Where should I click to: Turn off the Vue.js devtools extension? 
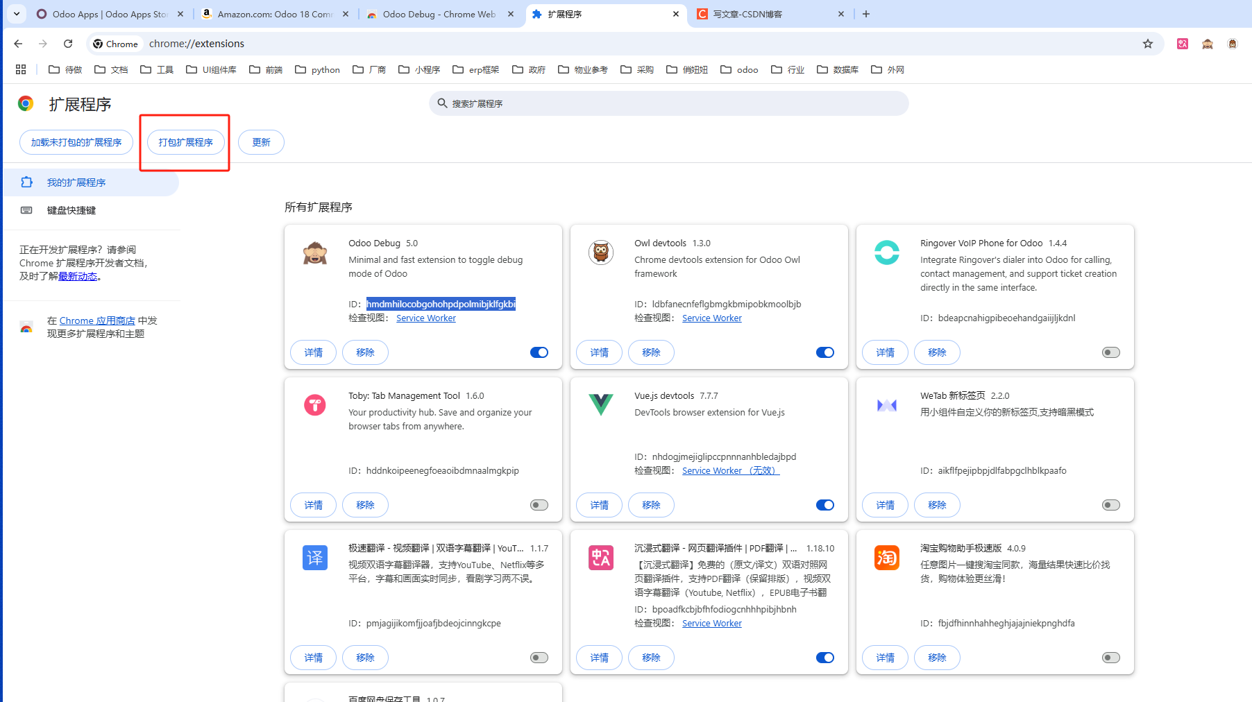click(825, 505)
